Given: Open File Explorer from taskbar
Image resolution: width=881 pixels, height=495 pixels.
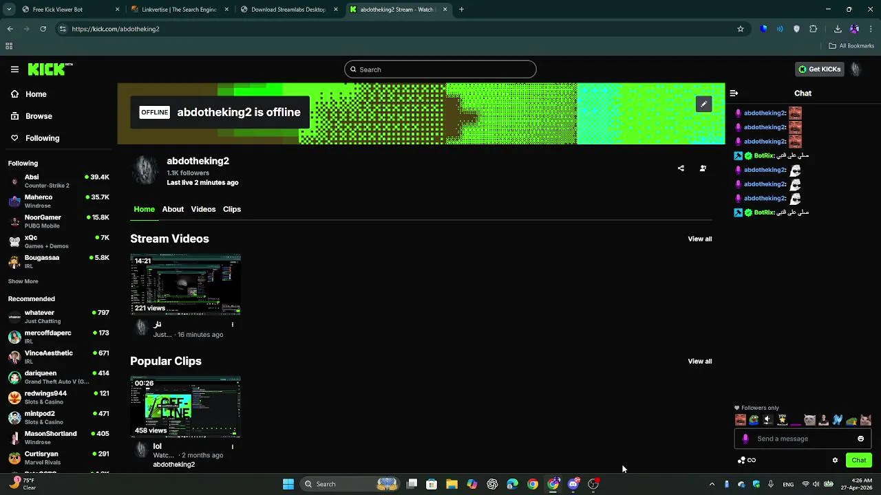Looking at the screenshot, I should click(x=452, y=484).
